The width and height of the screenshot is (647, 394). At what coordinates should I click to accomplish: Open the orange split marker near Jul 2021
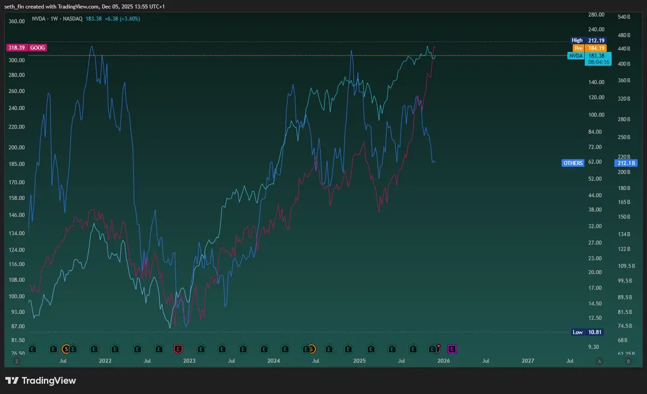click(66, 349)
